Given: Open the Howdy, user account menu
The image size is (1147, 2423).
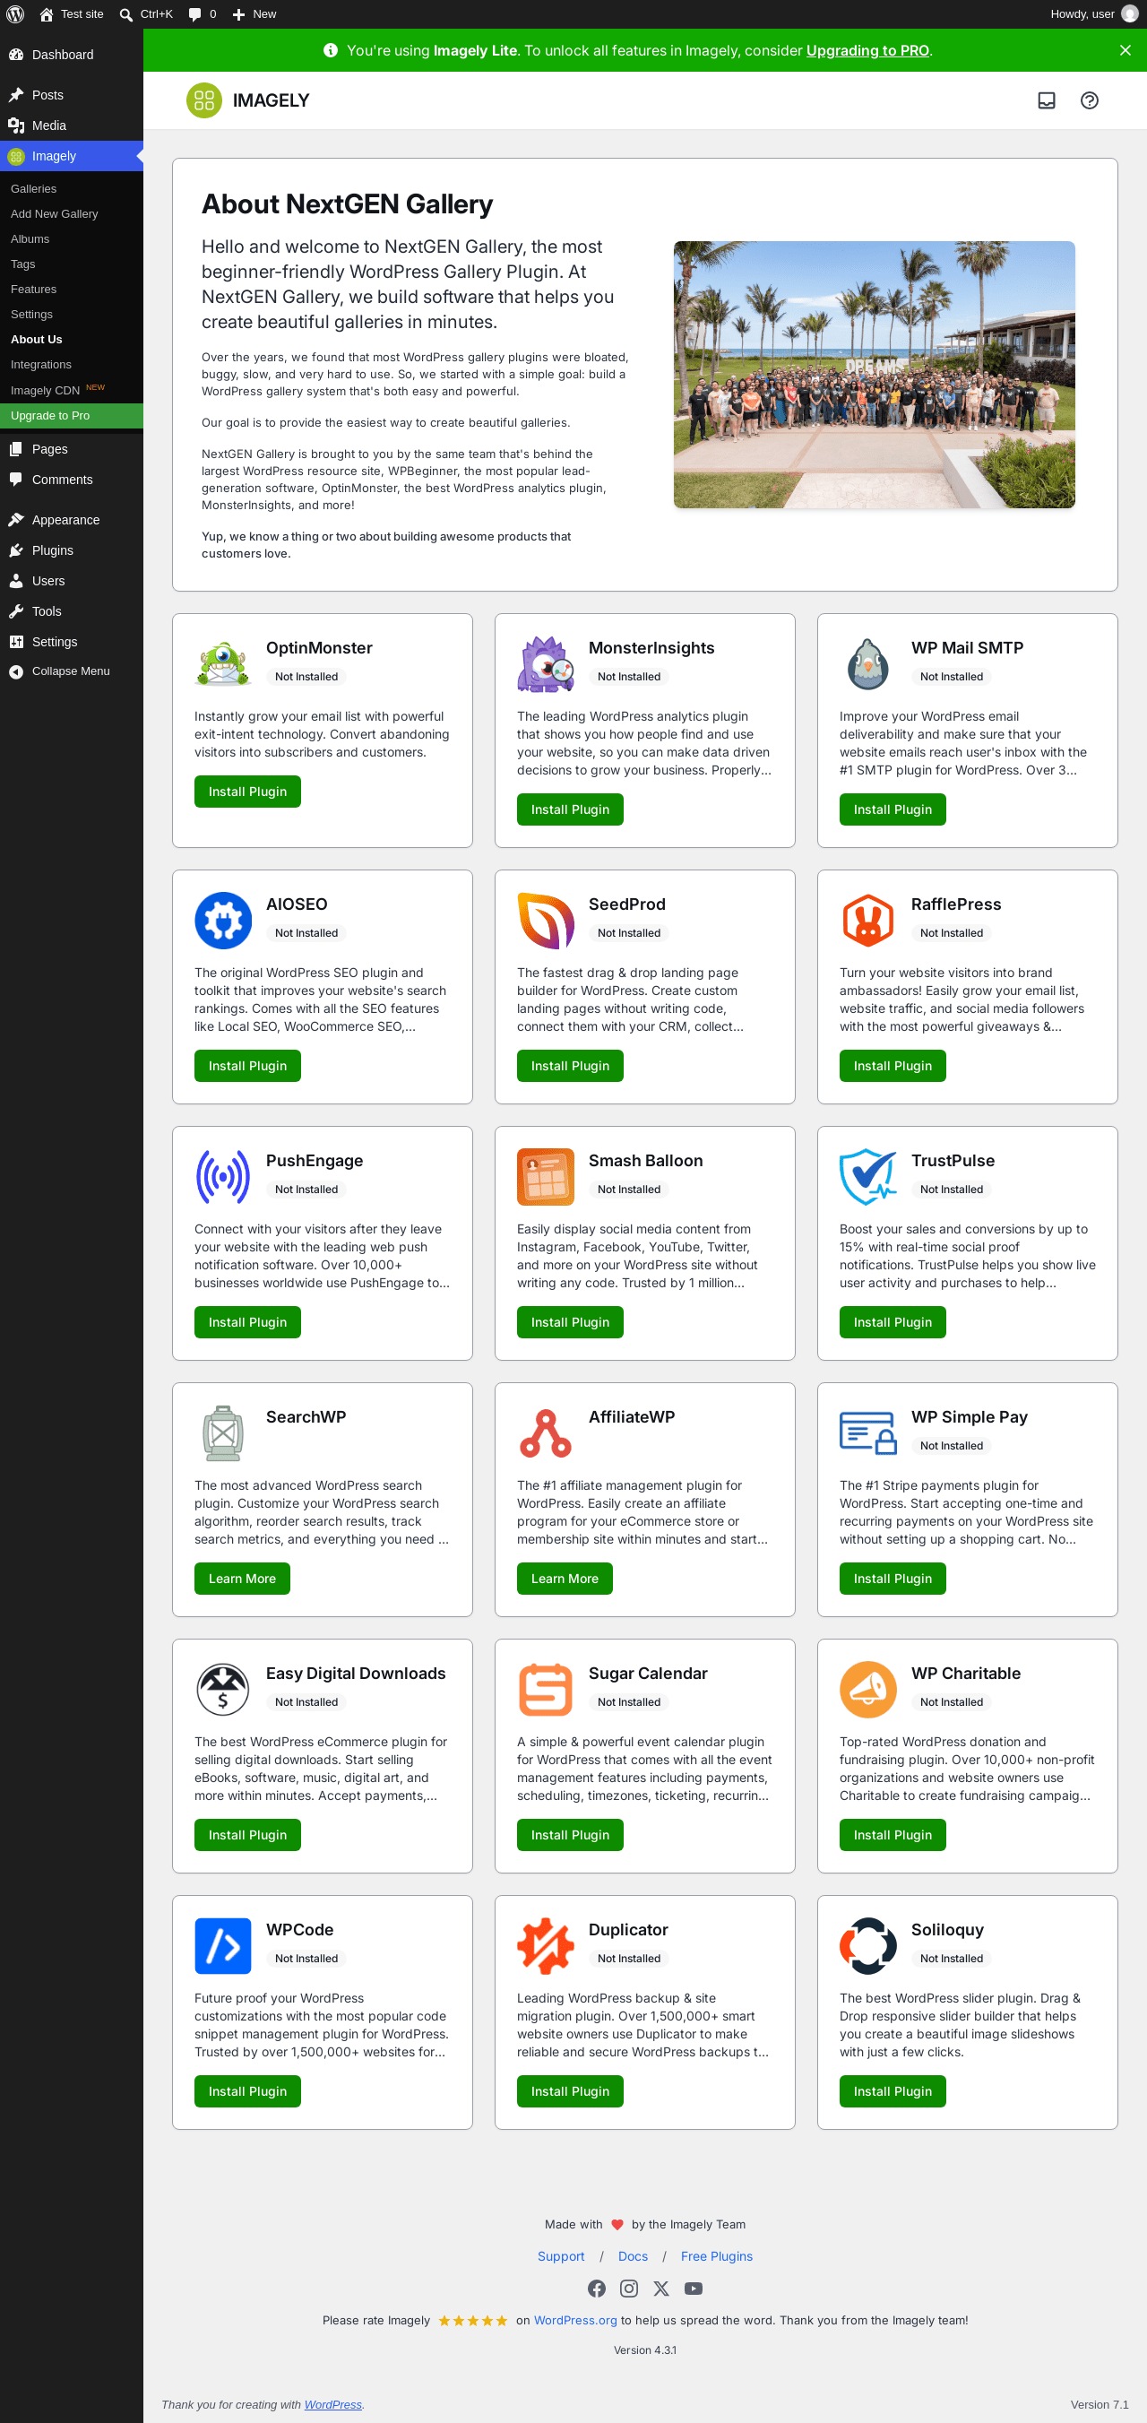Looking at the screenshot, I should pos(1093,14).
